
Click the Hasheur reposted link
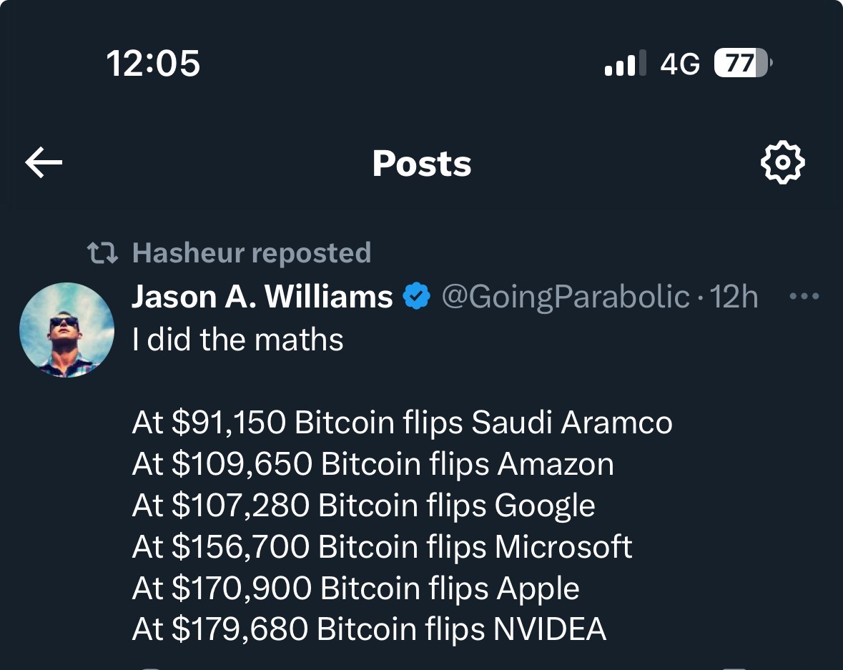coord(252,253)
